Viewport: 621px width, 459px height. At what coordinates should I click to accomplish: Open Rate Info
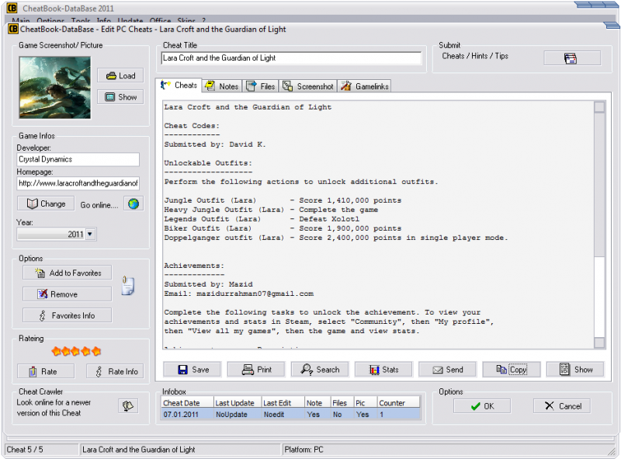(115, 371)
